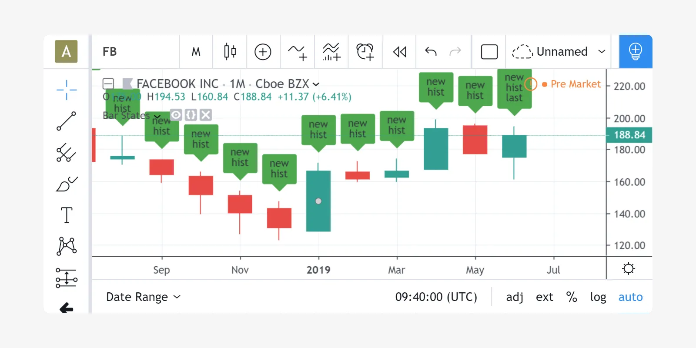Select the patterns drawing tool
This screenshot has width=696, height=348.
(x=67, y=246)
